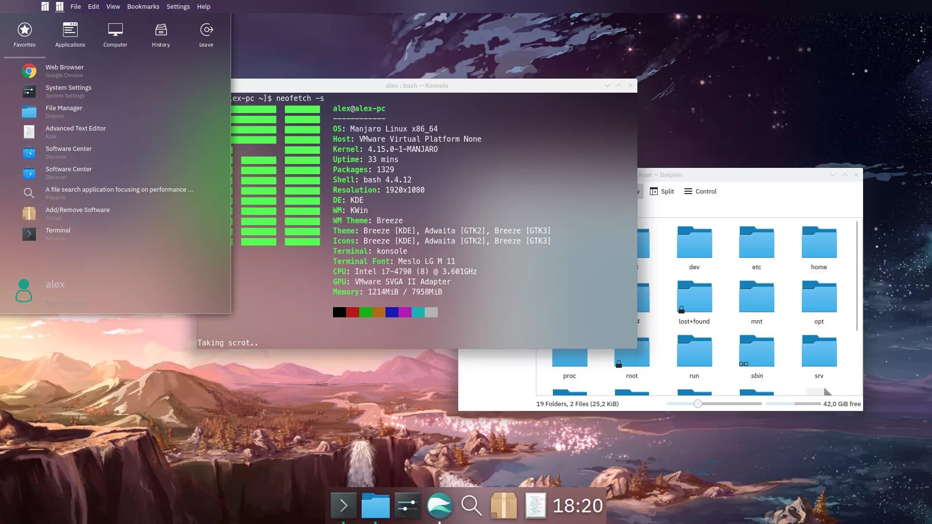Switch to History tab in launcher
932x524 pixels.
pyautogui.click(x=161, y=35)
